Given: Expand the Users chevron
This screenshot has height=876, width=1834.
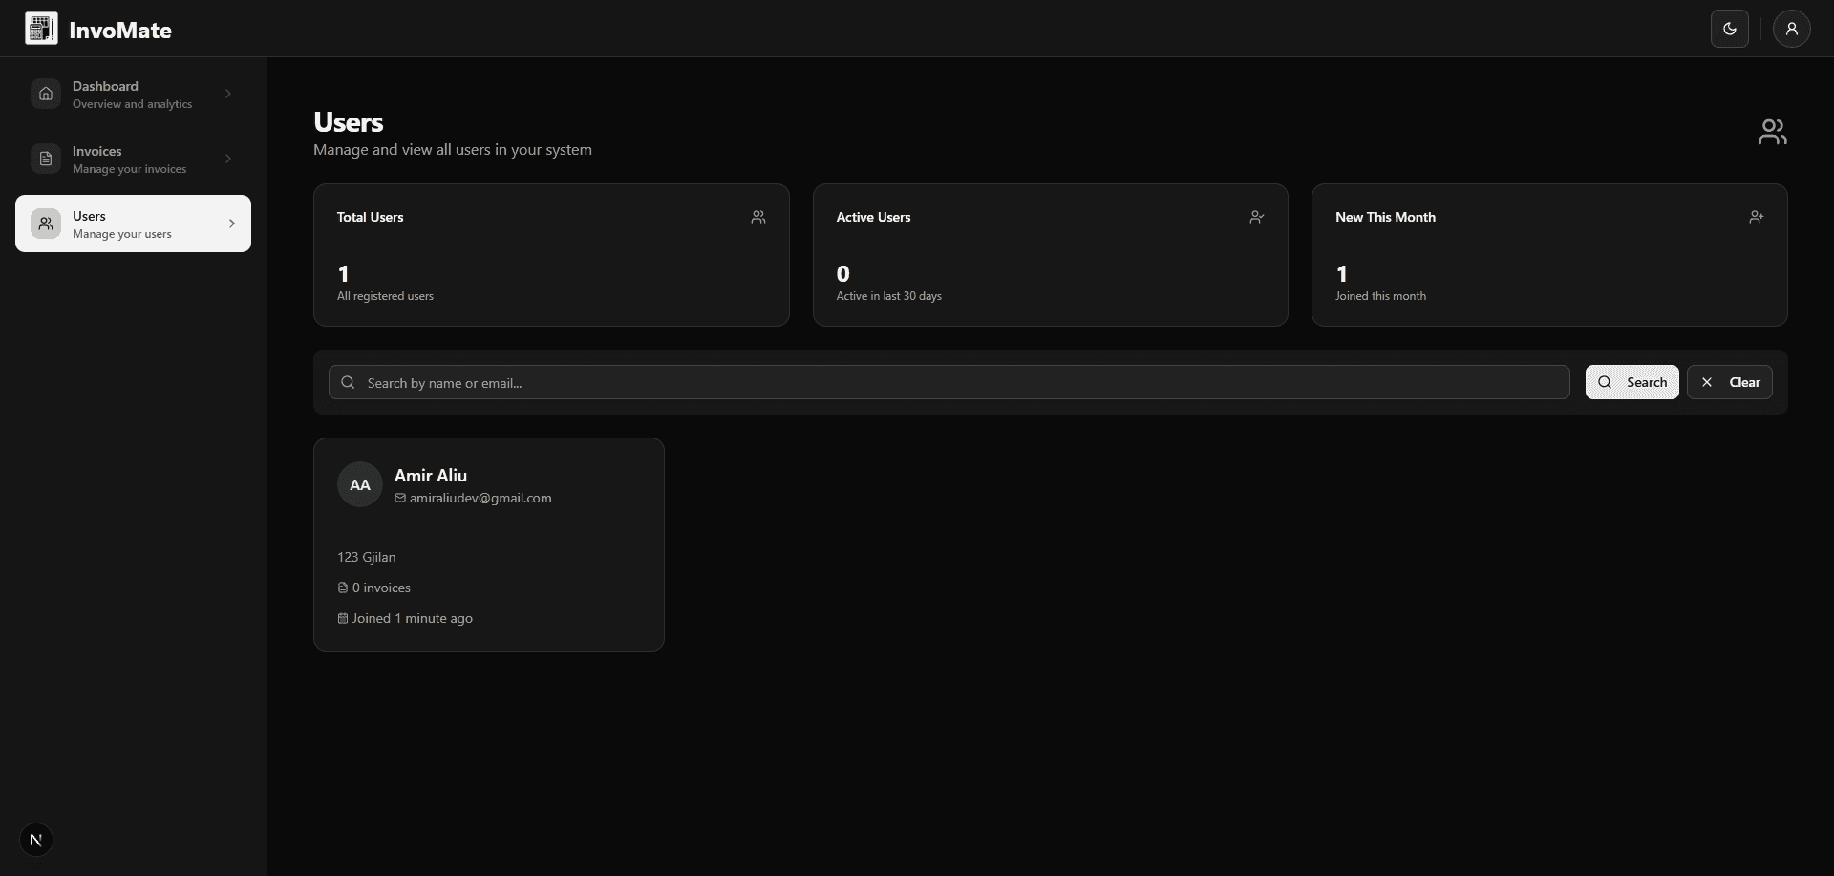Looking at the screenshot, I should 231,224.
